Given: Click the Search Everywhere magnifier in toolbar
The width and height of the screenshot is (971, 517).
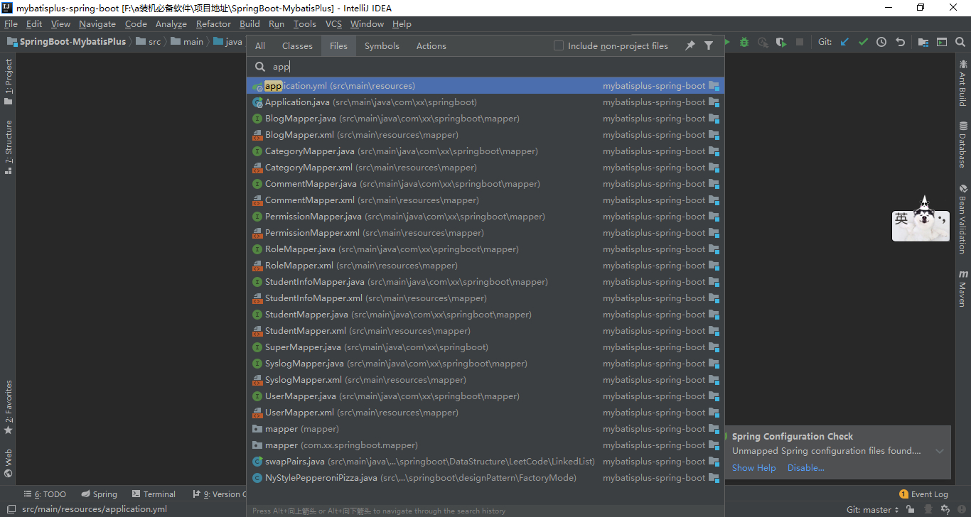Looking at the screenshot, I should pyautogui.click(x=960, y=42).
